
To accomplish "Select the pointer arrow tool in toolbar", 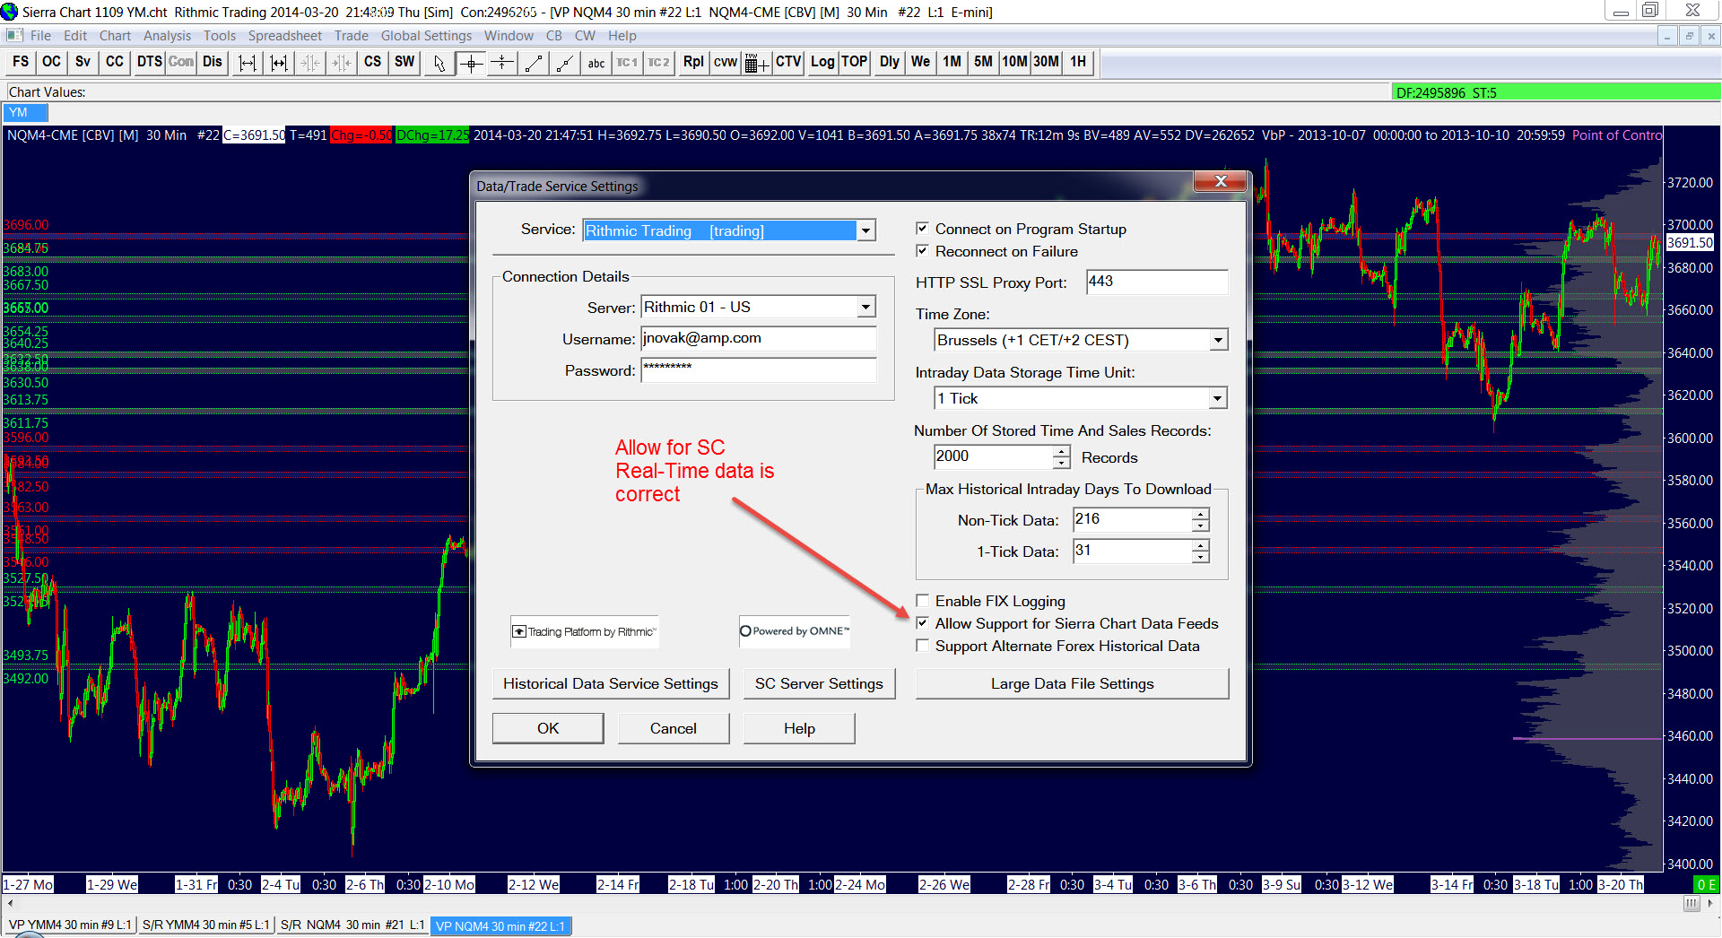I will (x=439, y=62).
